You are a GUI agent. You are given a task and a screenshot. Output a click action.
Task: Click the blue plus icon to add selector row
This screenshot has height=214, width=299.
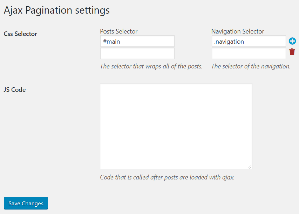[x=292, y=41]
